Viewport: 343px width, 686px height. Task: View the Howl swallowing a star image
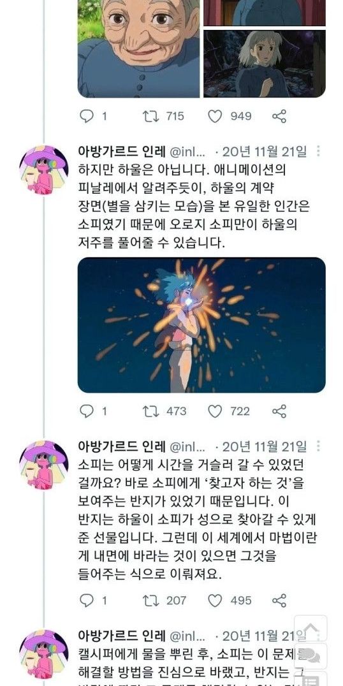tap(201, 325)
